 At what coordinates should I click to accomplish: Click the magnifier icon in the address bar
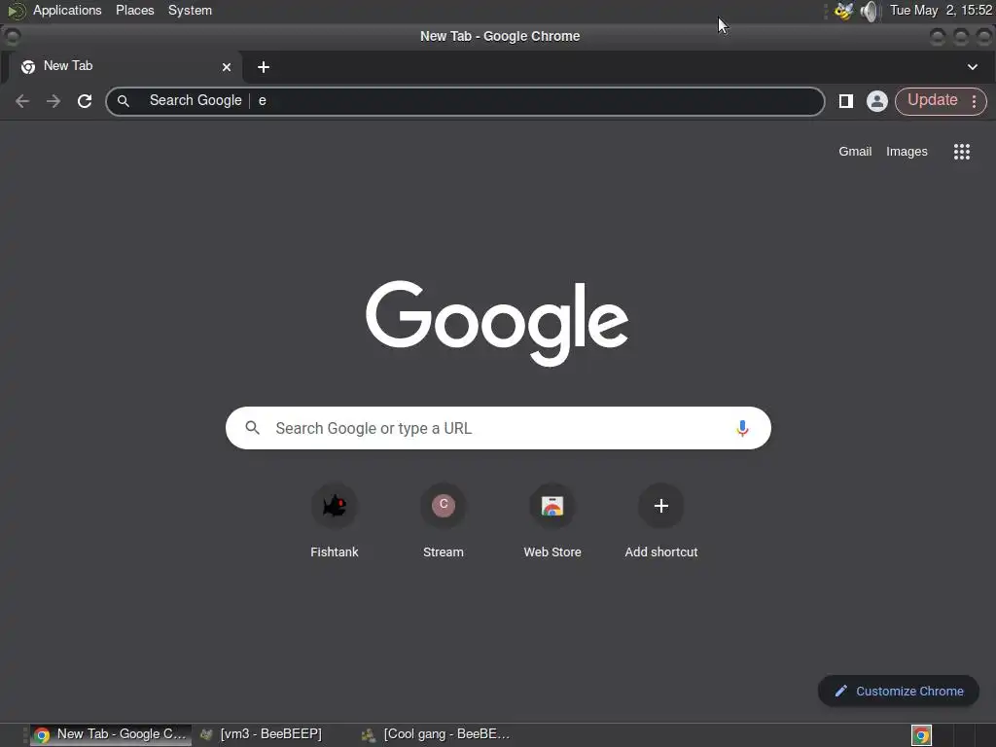coord(124,101)
